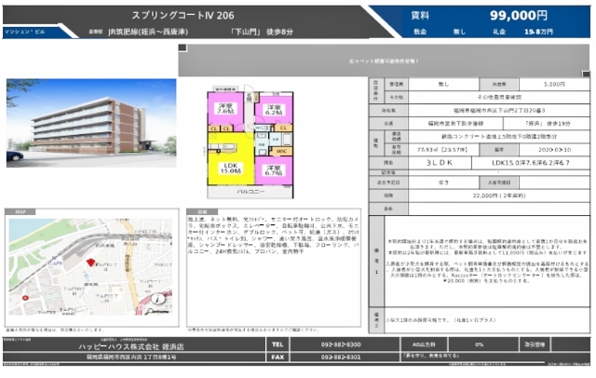The height and width of the screenshot is (378, 596).
Task: Click the floor area '77.93㎡' cell
Action: click(443, 150)
